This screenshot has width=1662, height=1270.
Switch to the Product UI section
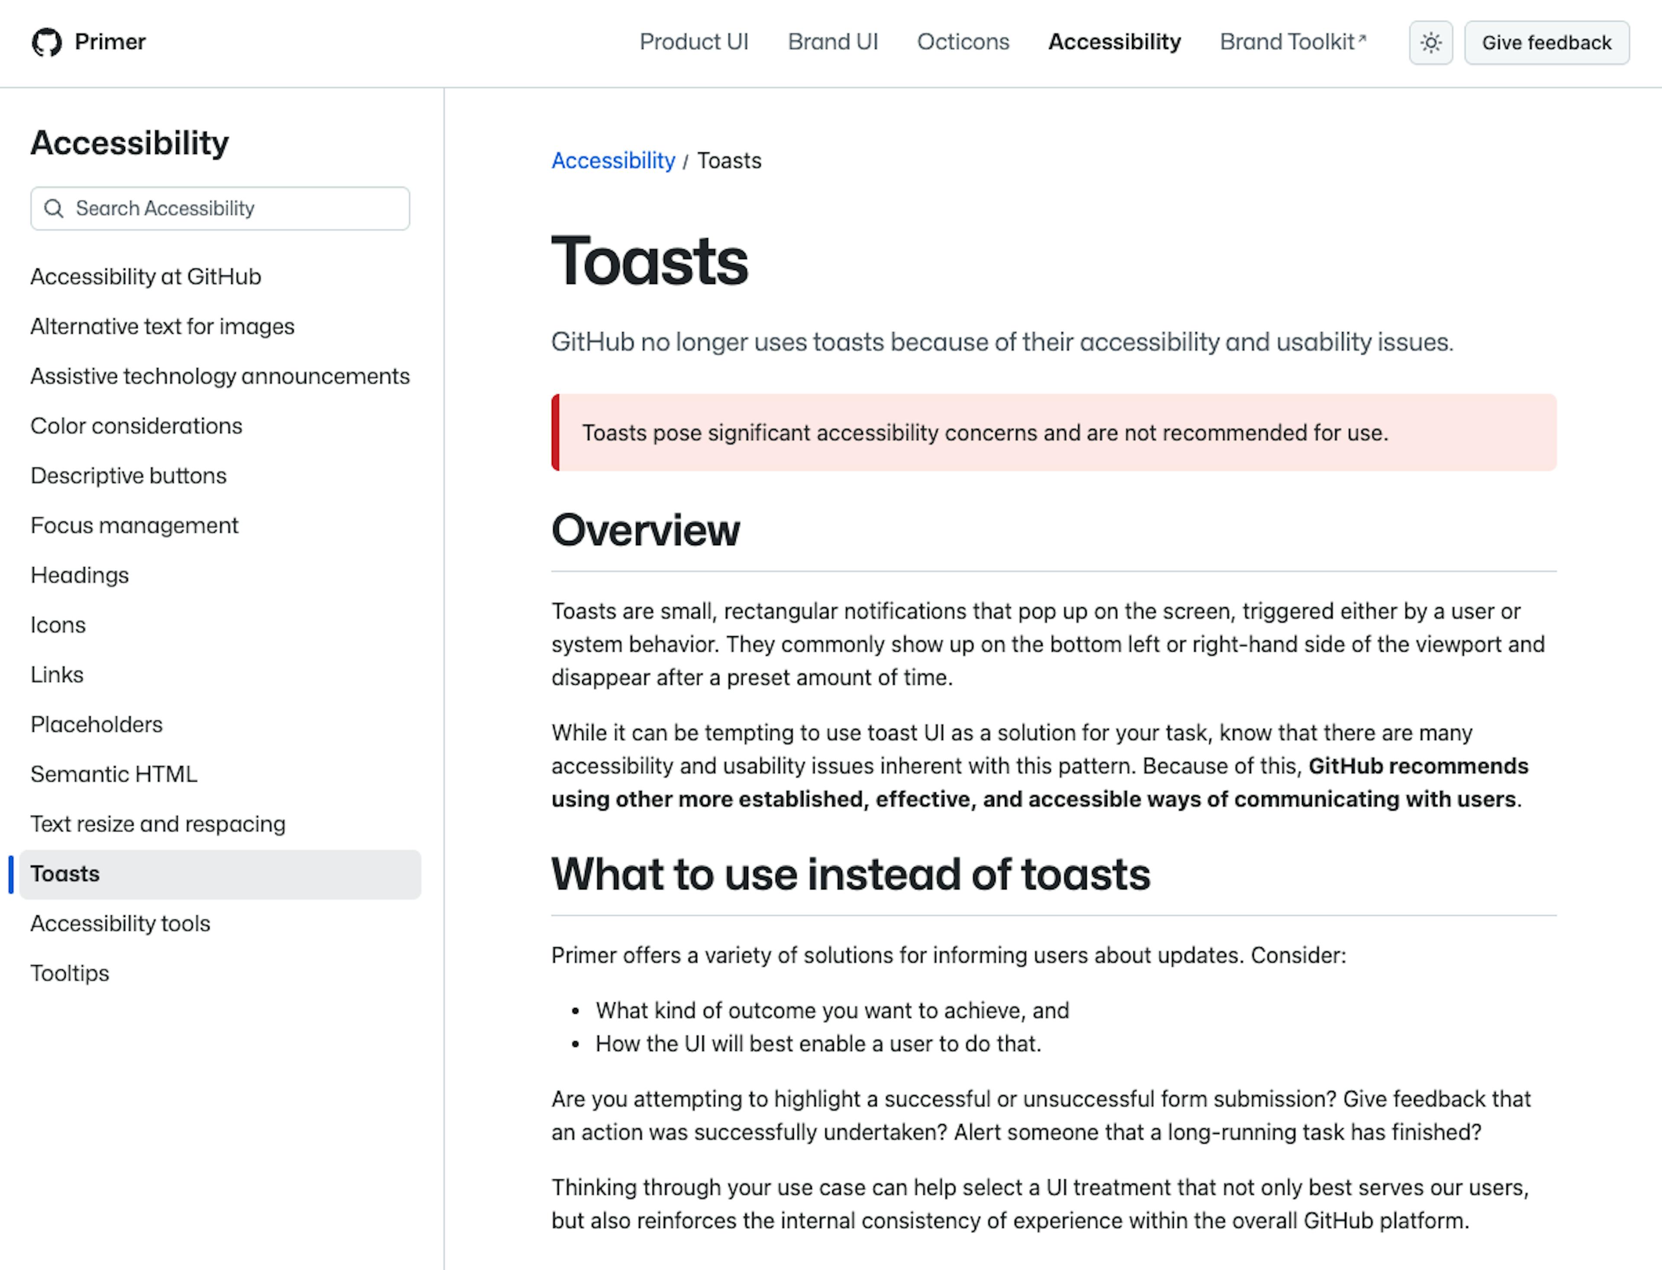[693, 42]
